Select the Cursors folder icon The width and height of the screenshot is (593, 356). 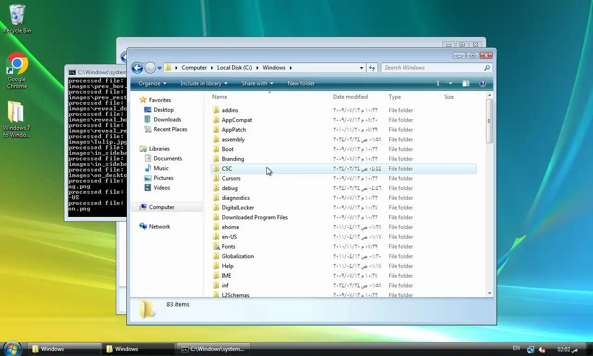216,178
